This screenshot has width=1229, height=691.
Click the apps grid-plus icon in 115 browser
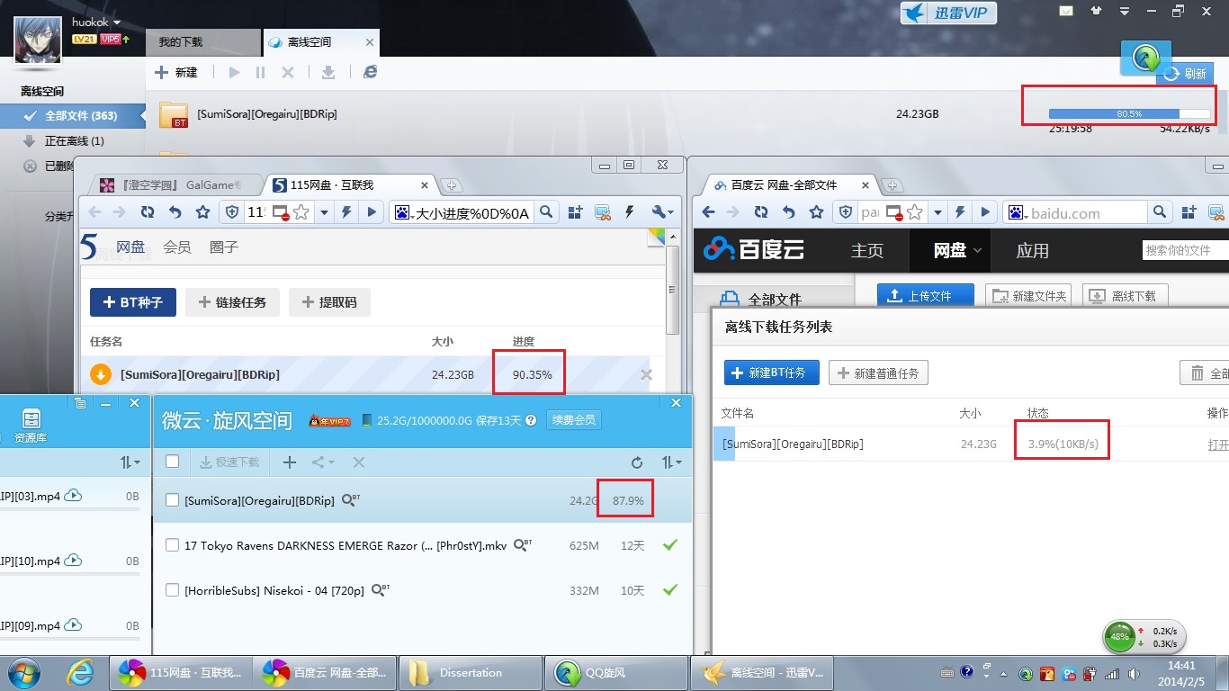coord(574,212)
